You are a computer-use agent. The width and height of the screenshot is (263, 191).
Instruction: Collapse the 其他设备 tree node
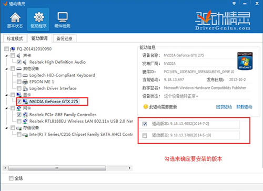tap(7, 69)
